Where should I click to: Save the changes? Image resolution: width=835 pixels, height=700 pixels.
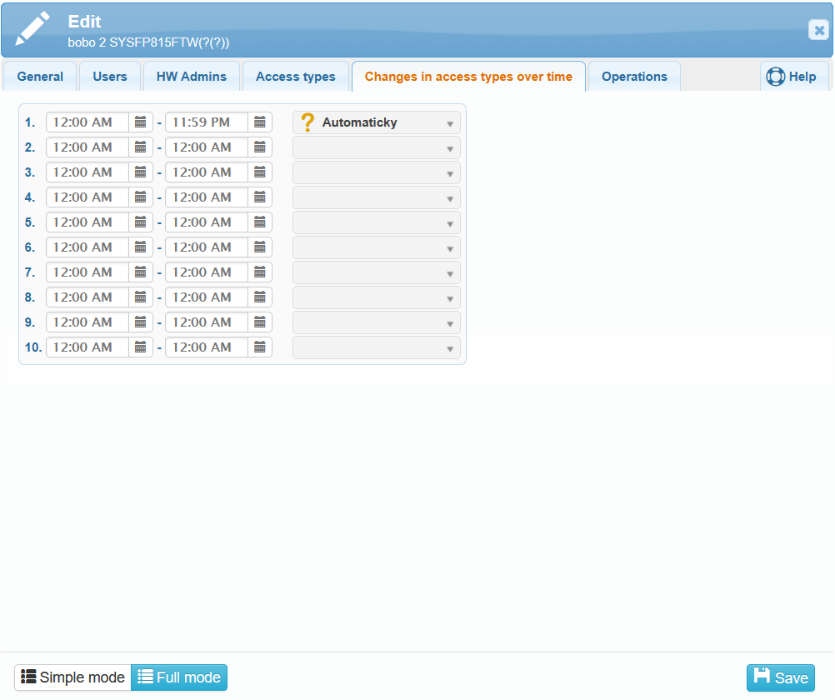pyautogui.click(x=781, y=677)
